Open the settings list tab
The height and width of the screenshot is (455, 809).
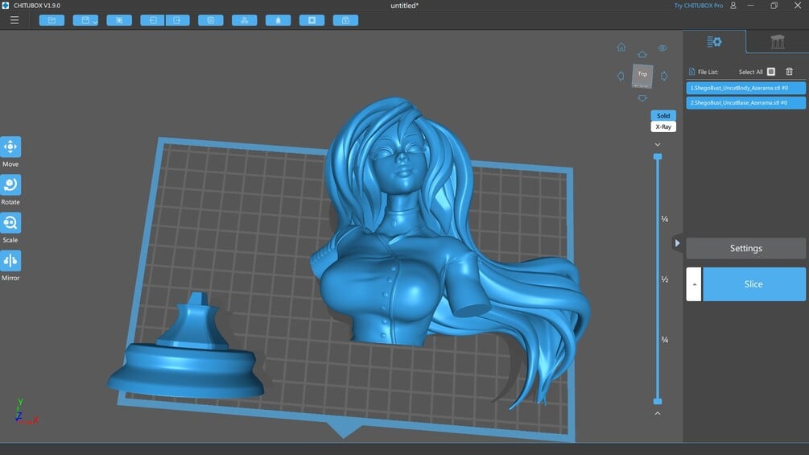(x=715, y=42)
